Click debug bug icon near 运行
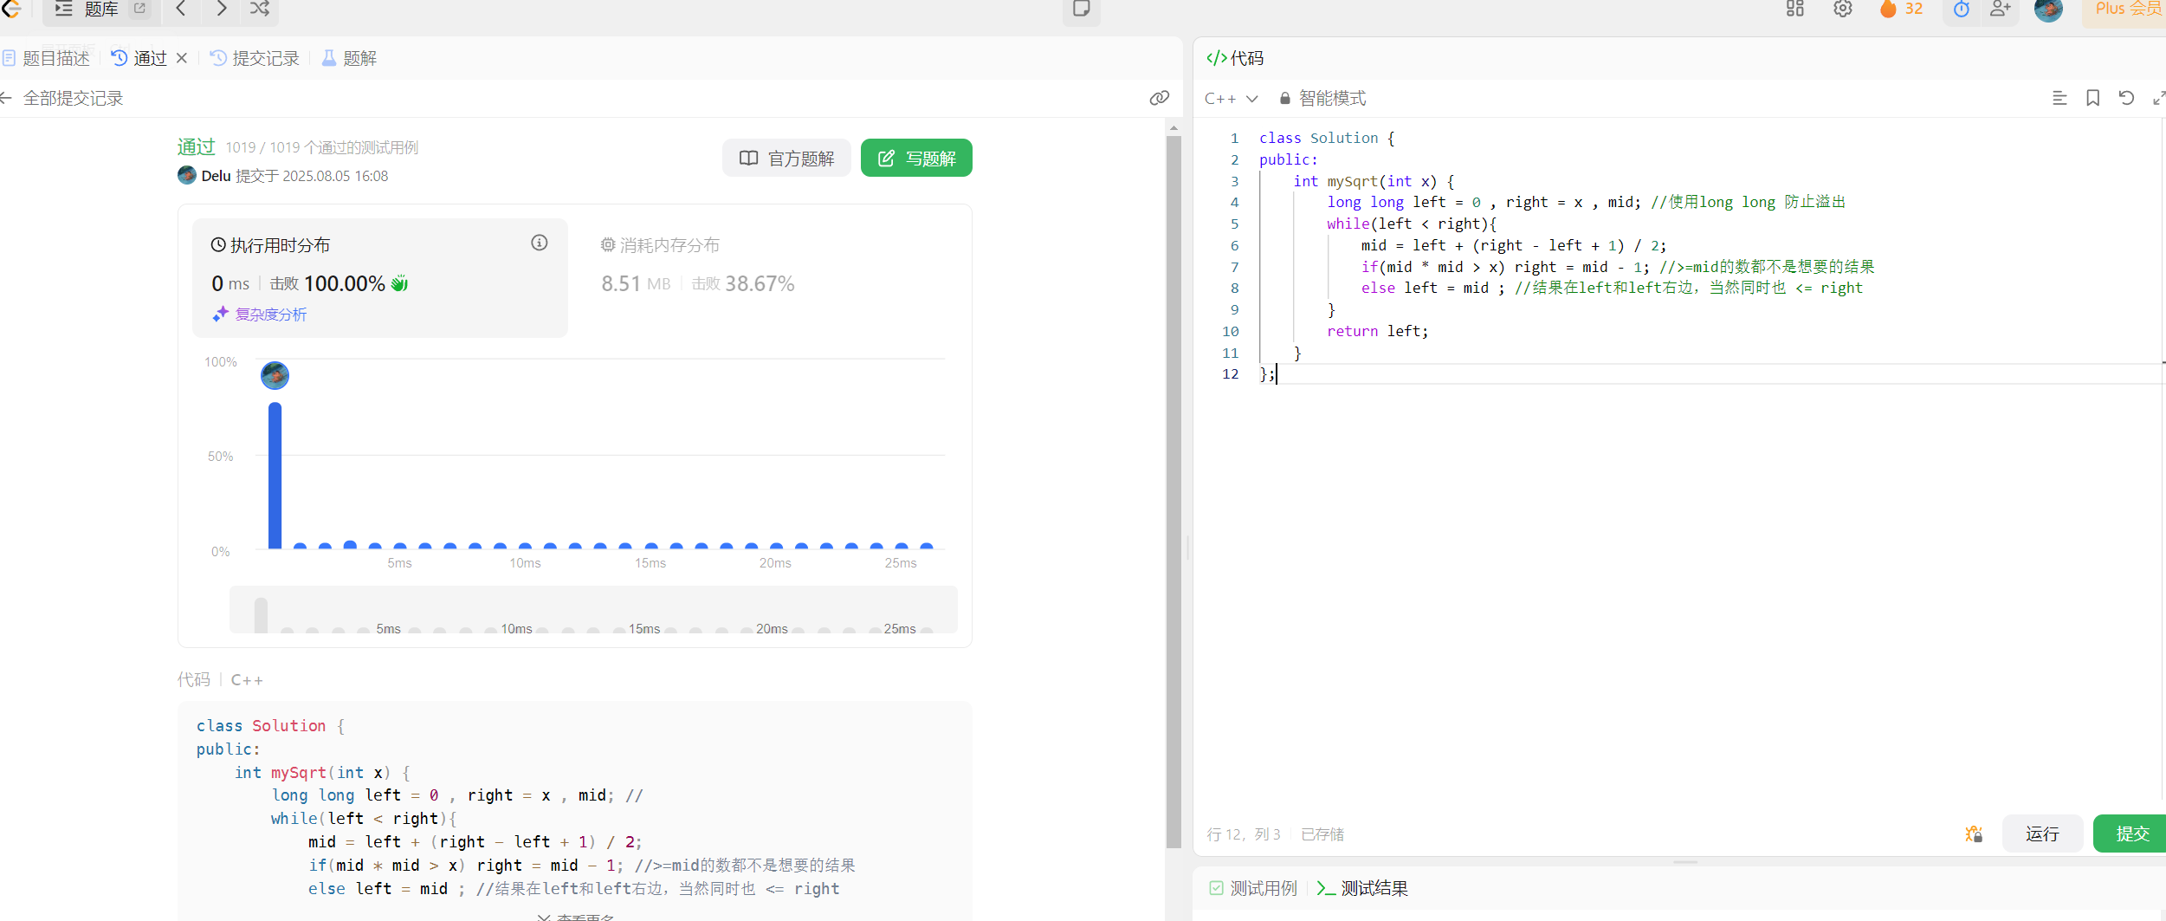Image resolution: width=2166 pixels, height=921 pixels. (x=1974, y=833)
